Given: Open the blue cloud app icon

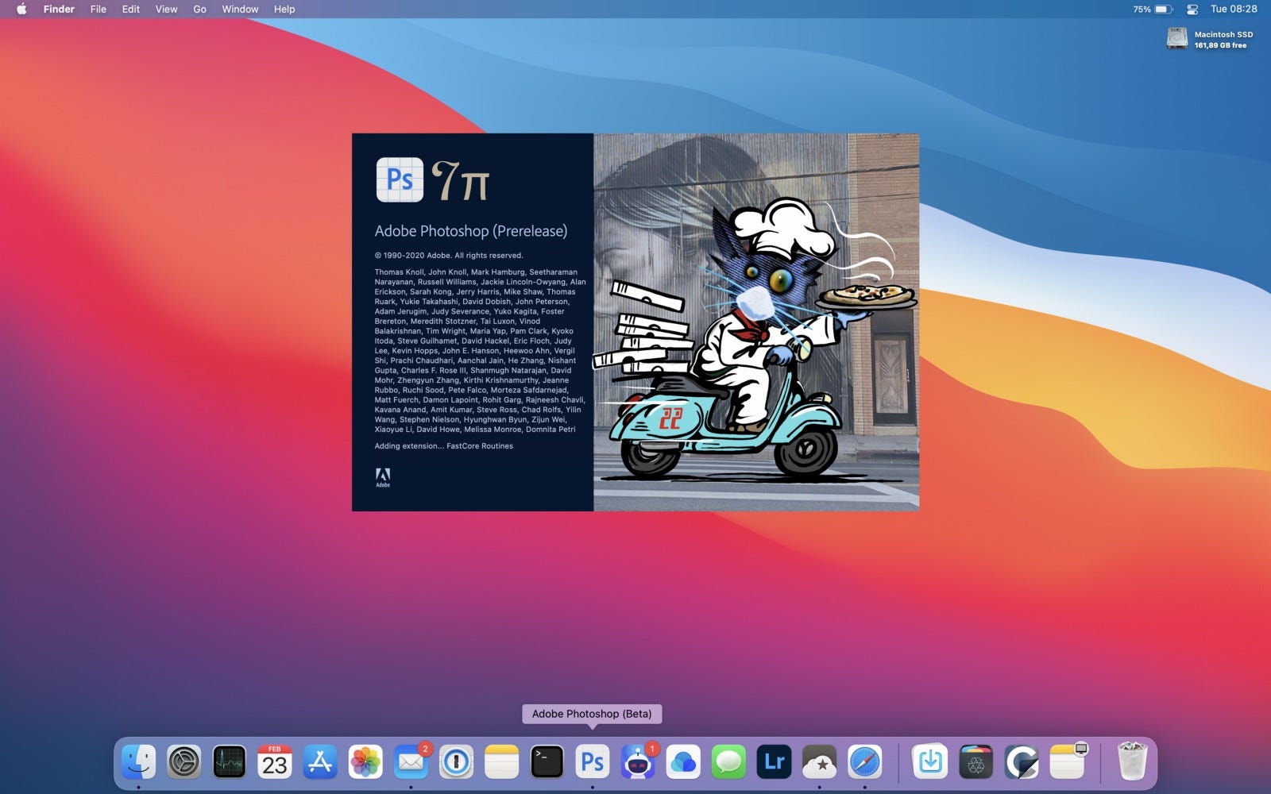Looking at the screenshot, I should 683,762.
